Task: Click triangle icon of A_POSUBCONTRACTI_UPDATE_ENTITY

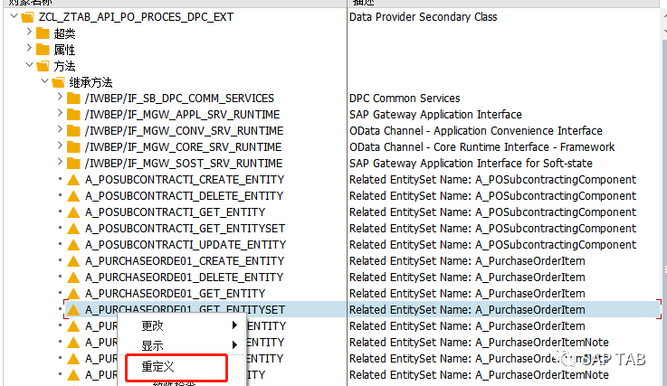Action: (x=73, y=245)
